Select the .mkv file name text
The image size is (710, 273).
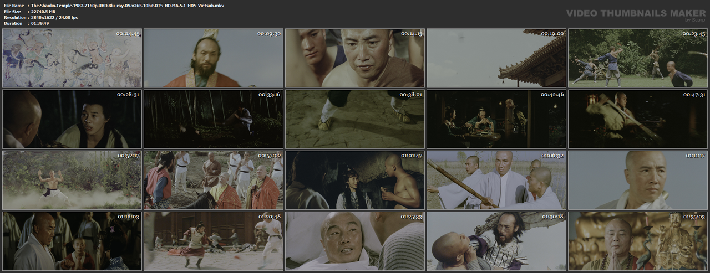click(128, 5)
